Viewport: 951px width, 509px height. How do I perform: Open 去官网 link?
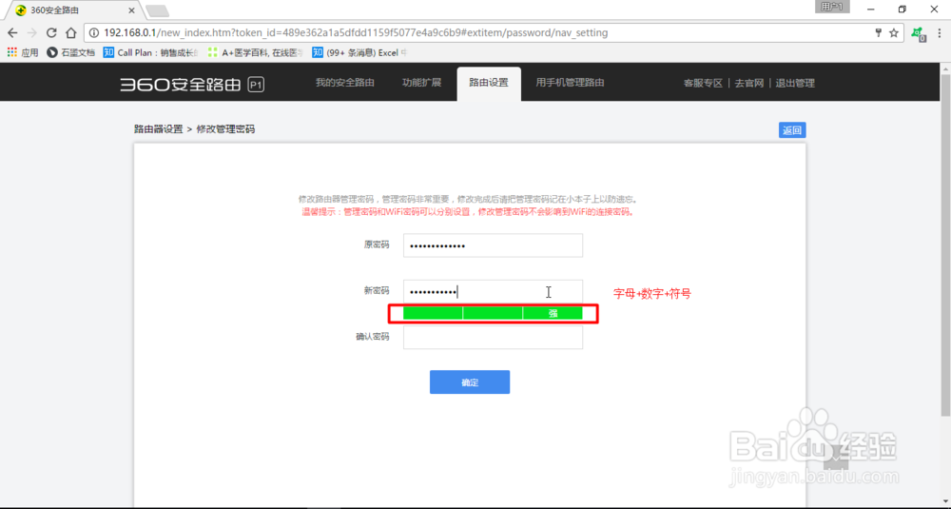coord(749,83)
